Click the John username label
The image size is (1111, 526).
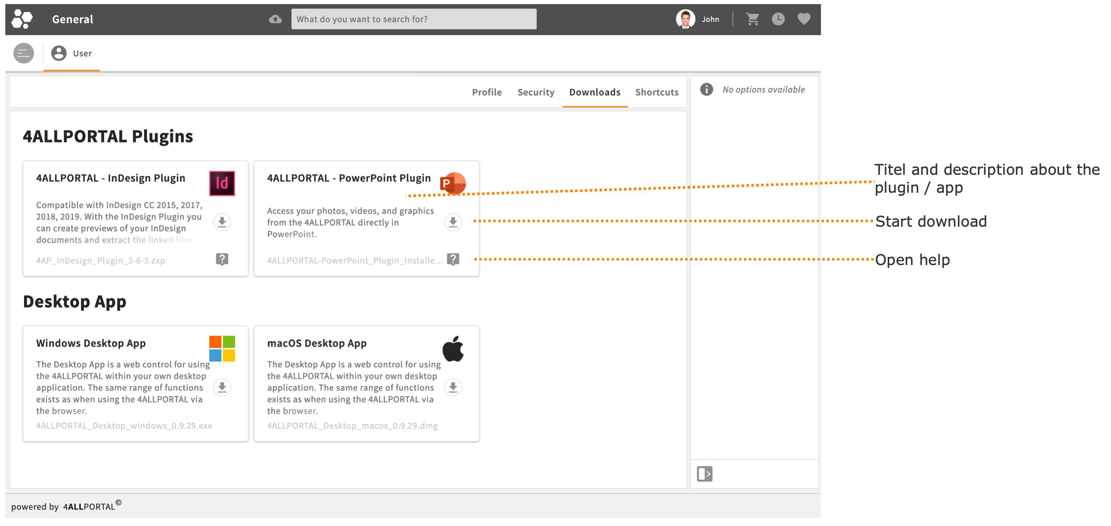click(x=710, y=20)
